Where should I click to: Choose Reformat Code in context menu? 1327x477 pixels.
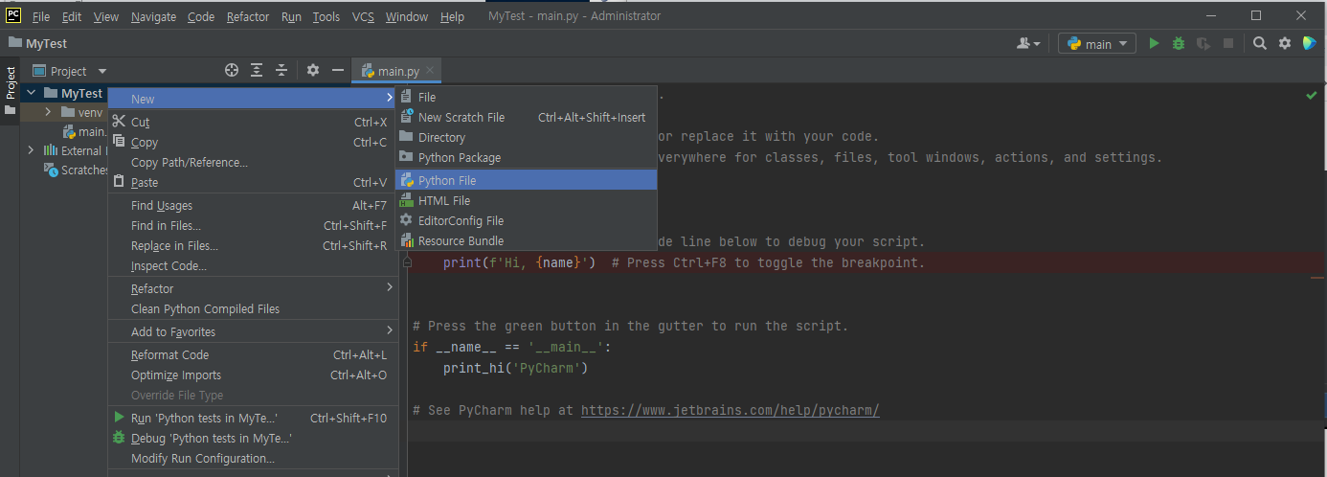coord(253,354)
